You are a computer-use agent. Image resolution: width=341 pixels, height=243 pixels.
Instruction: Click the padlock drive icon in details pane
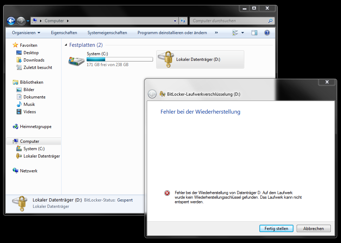tap(20, 204)
